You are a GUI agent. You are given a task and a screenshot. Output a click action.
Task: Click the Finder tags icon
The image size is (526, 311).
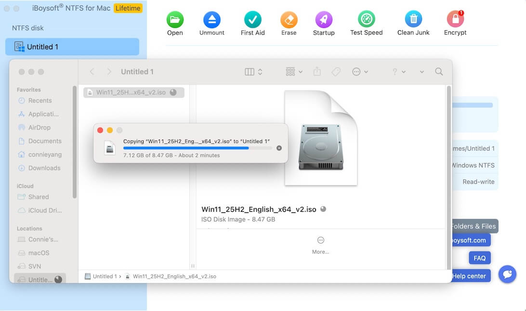click(336, 72)
